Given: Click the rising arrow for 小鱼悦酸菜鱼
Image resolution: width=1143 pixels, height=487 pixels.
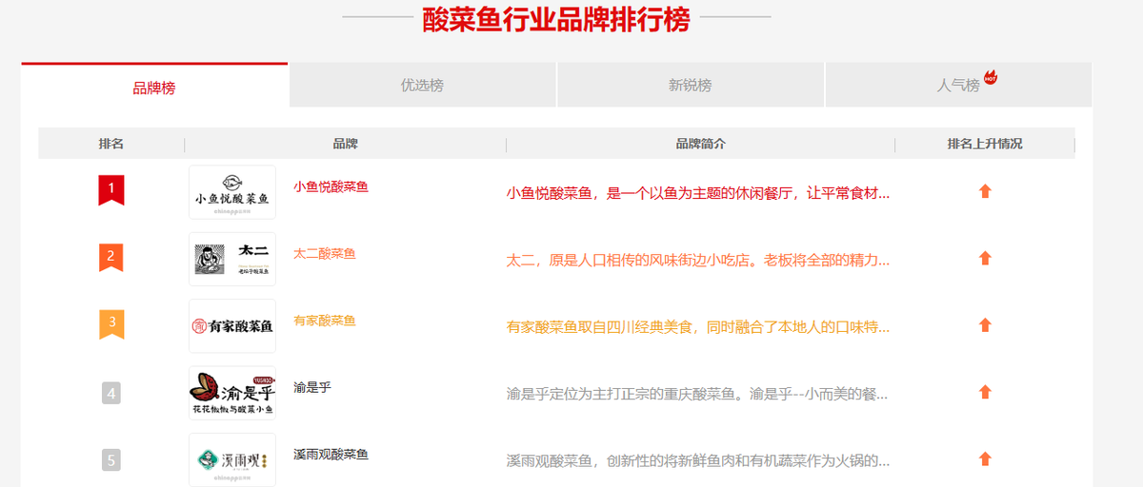Looking at the screenshot, I should (985, 191).
